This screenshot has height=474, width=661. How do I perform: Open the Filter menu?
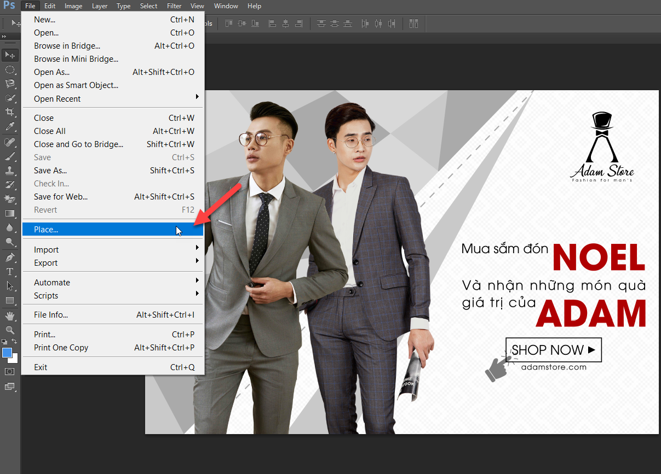[x=174, y=6]
